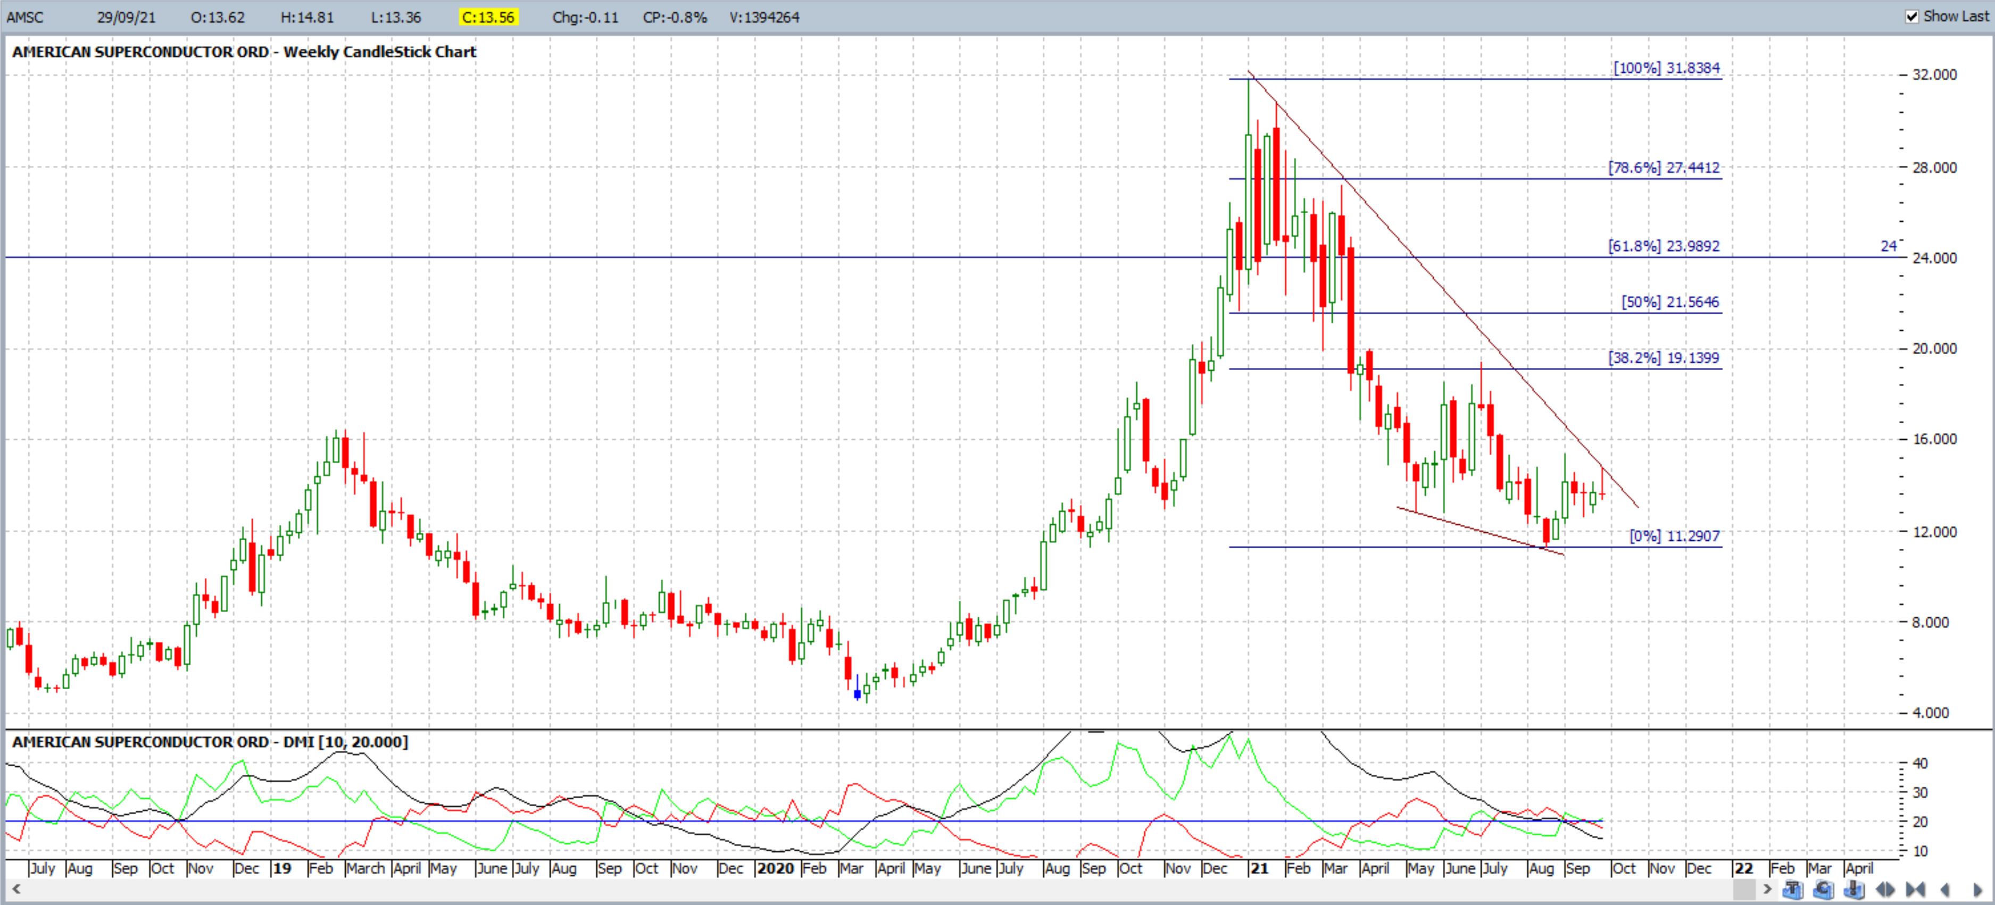Image resolution: width=1995 pixels, height=905 pixels.
Task: Click the right triangle shift-chart icon
Action: (1977, 890)
